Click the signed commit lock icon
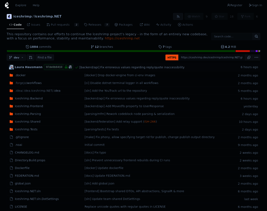The width and height of the screenshot is (267, 211). pyautogui.click(x=66, y=67)
